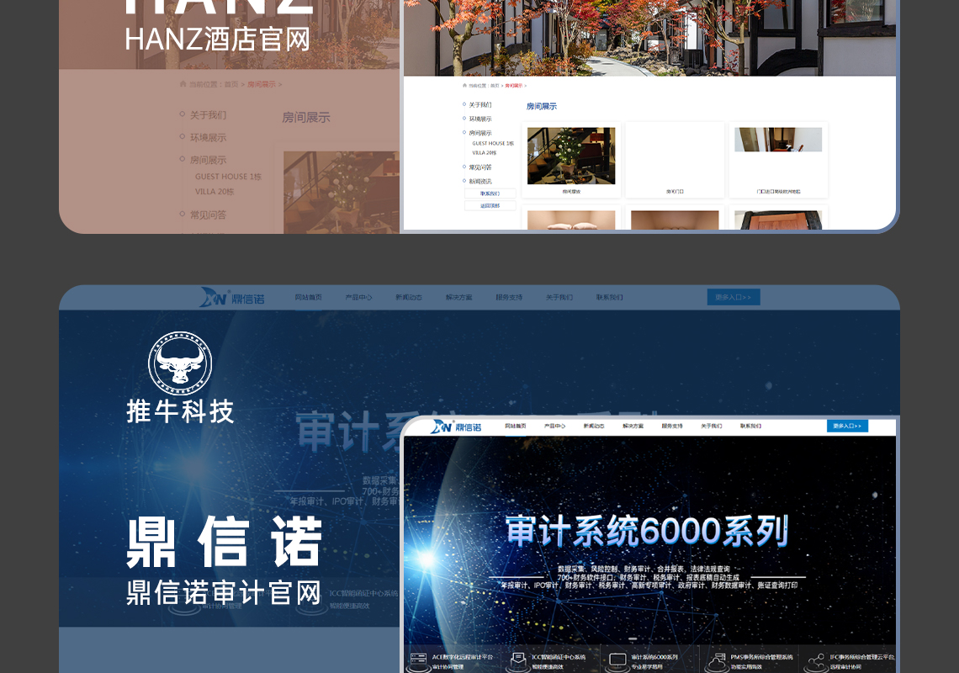
Task: Click the small 审计系统6000系列 label in the bottom strip
Action: click(x=654, y=657)
